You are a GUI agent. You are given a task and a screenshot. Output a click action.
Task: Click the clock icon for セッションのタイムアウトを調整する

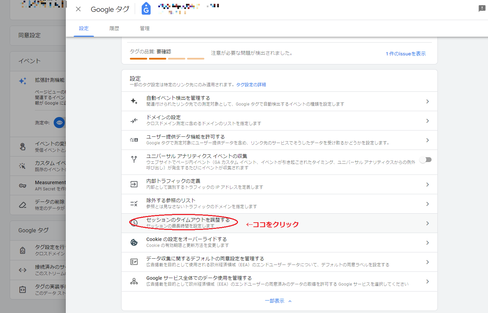(x=134, y=223)
